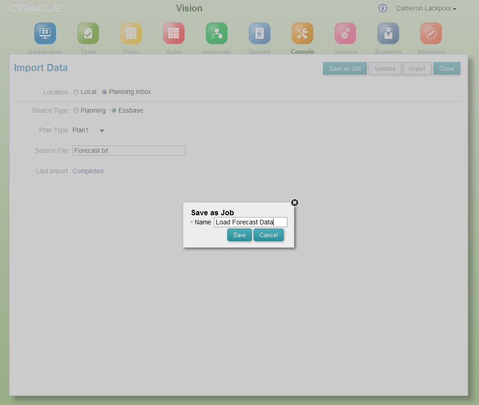
Task: Click the job Name input field
Action: (x=250, y=222)
